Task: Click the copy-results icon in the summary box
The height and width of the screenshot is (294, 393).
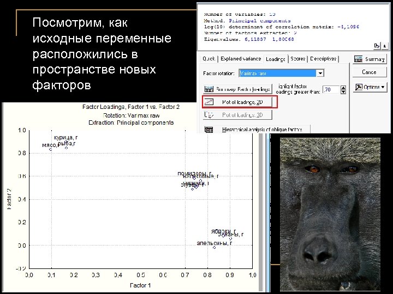Action: (x=377, y=46)
